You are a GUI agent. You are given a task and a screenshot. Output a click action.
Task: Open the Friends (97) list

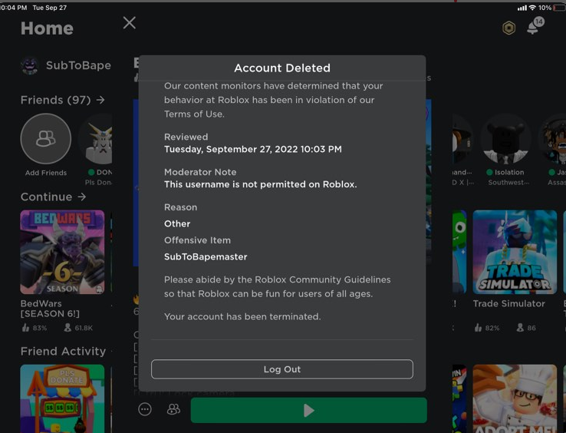point(62,100)
